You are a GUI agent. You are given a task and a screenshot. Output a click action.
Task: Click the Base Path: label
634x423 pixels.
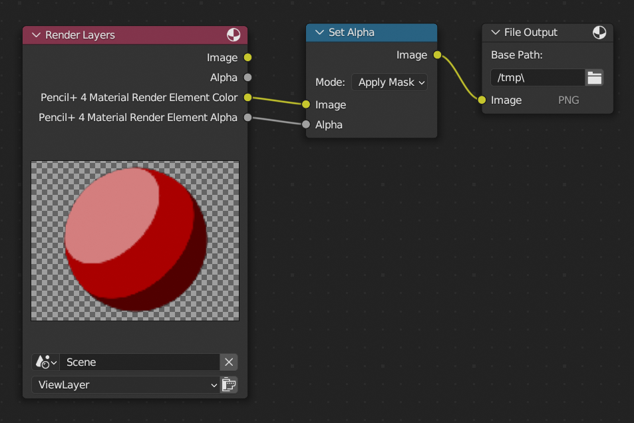point(517,55)
